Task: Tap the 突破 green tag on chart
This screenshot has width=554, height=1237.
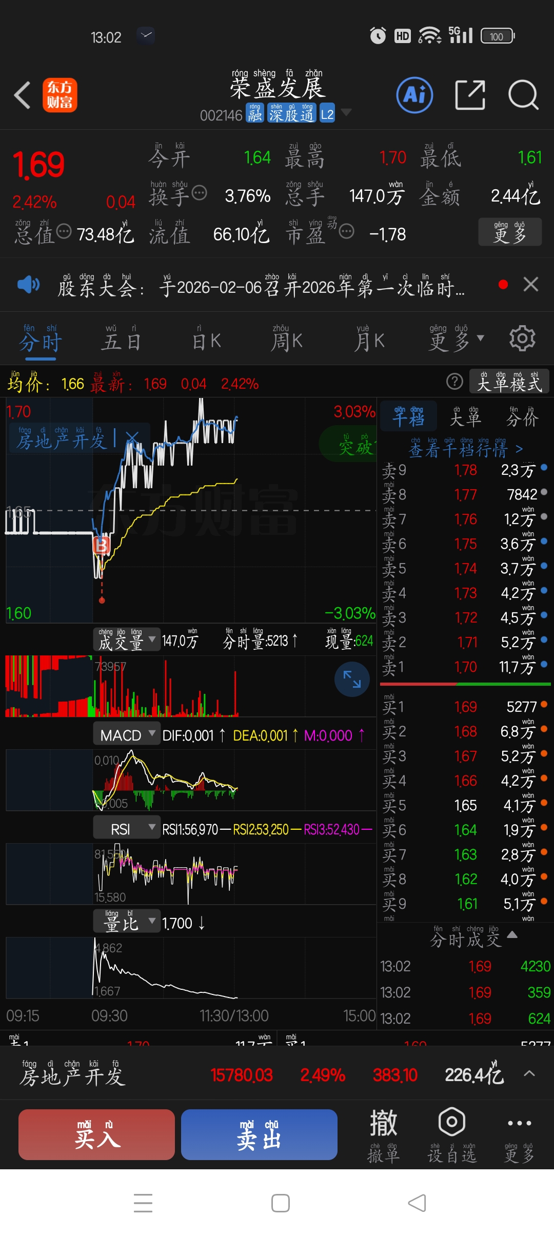Action: click(x=349, y=444)
